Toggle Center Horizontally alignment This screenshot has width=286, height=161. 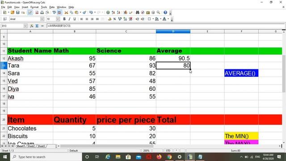pos(87,19)
